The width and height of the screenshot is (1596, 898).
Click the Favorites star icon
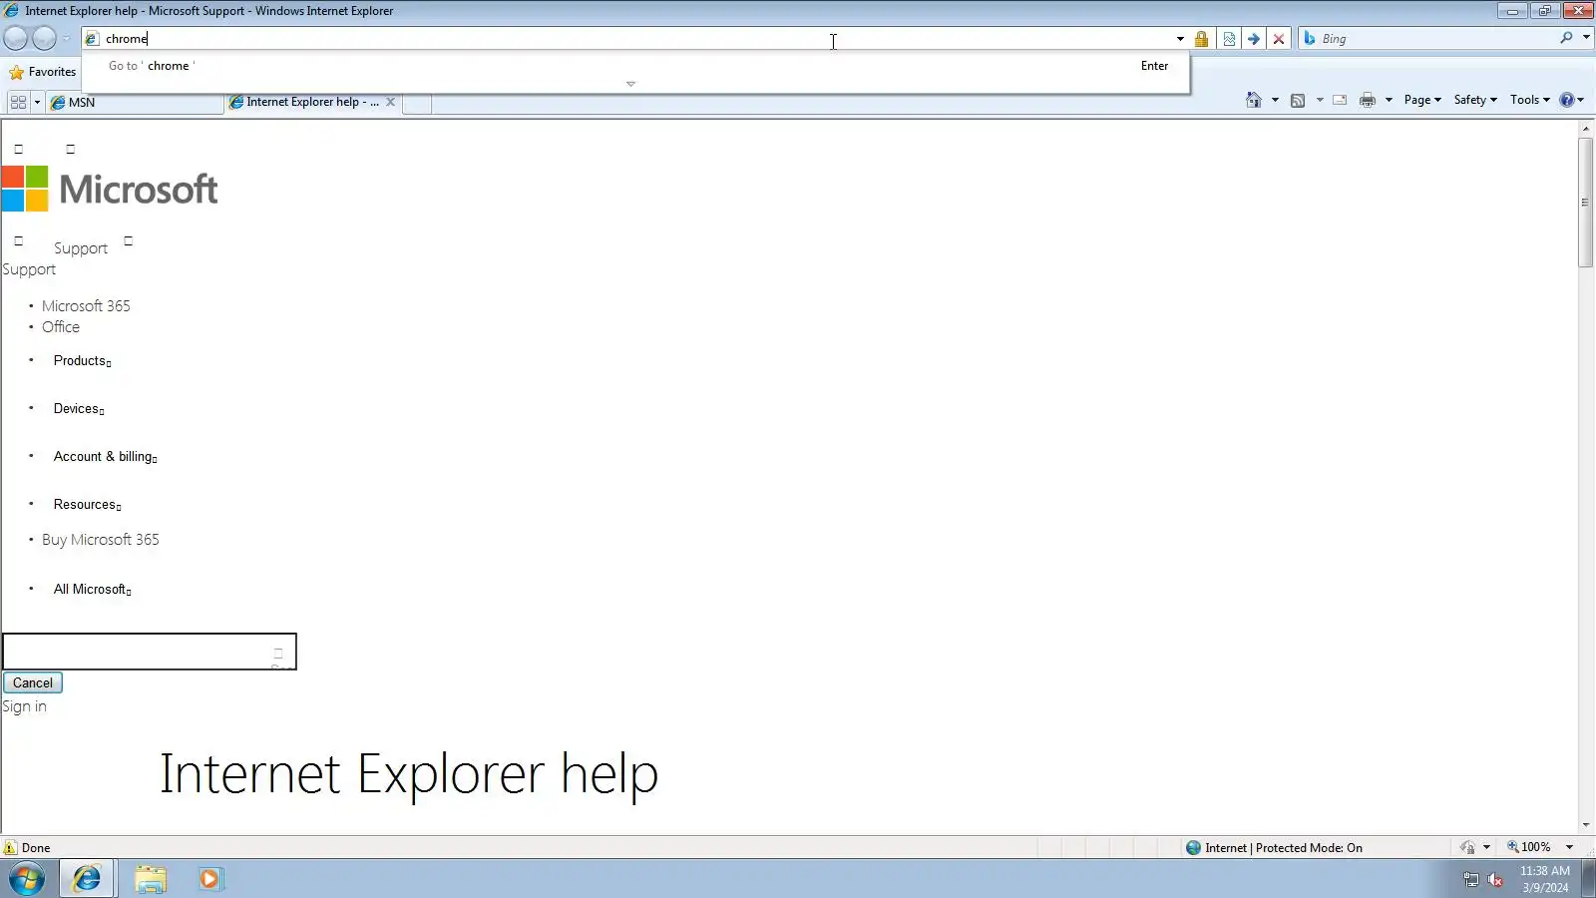point(17,72)
